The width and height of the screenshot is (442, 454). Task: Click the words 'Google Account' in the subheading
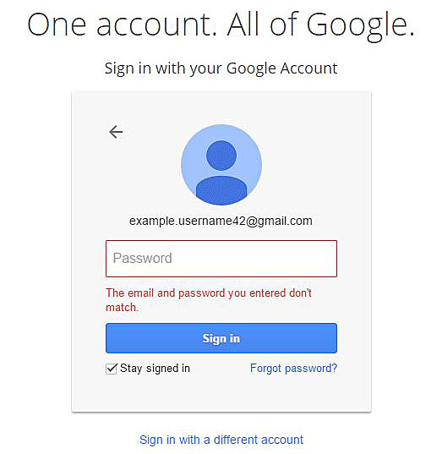[x=282, y=69]
